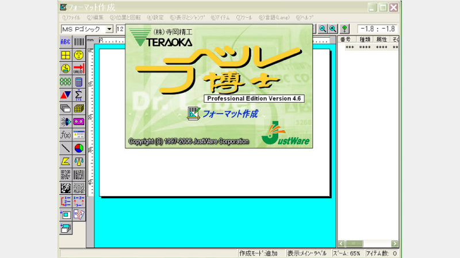Viewport: 460px width, 258px height.
Task: Select the red VALID arrow tool
Action: click(x=79, y=68)
